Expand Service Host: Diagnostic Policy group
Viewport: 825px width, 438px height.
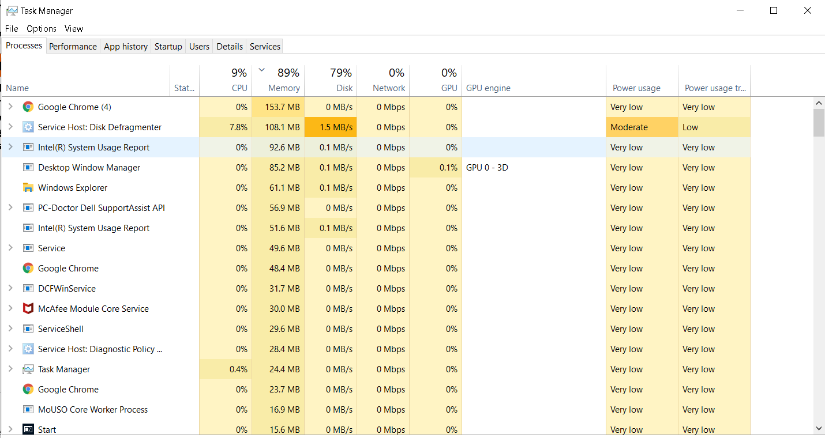tap(10, 349)
